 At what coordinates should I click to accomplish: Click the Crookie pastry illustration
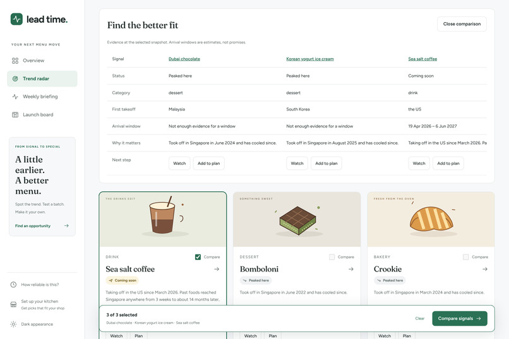tap(431, 220)
